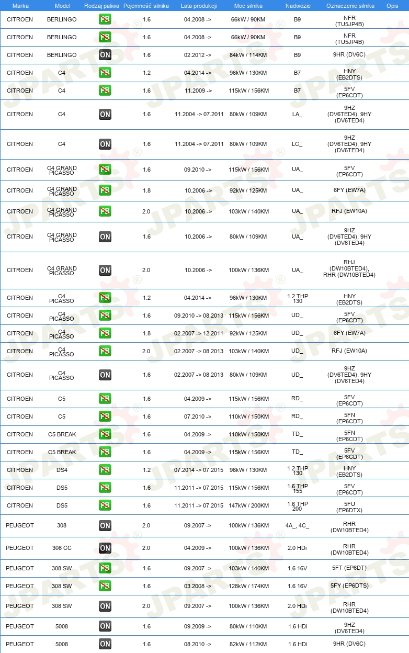Select the ON fuel icon in the C4 LA_ row
The image size is (409, 653).
(105, 114)
